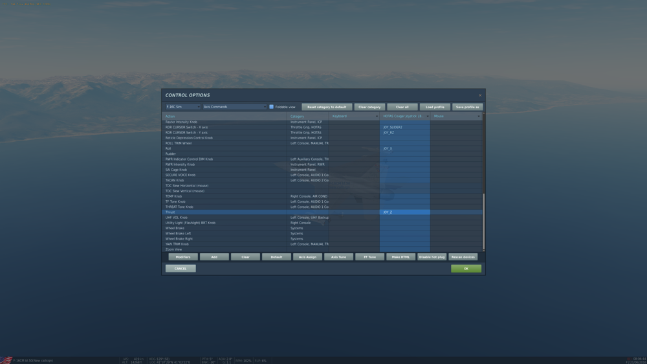Click the Add binding button
Image resolution: width=647 pixels, height=364 pixels.
click(x=214, y=257)
